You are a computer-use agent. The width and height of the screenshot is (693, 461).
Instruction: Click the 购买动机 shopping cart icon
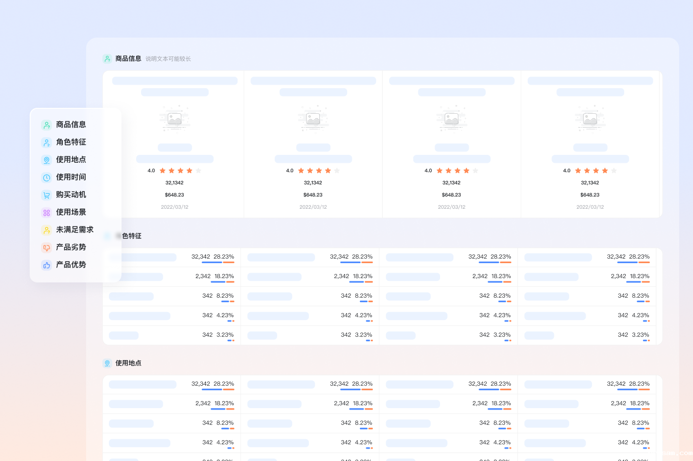[47, 195]
